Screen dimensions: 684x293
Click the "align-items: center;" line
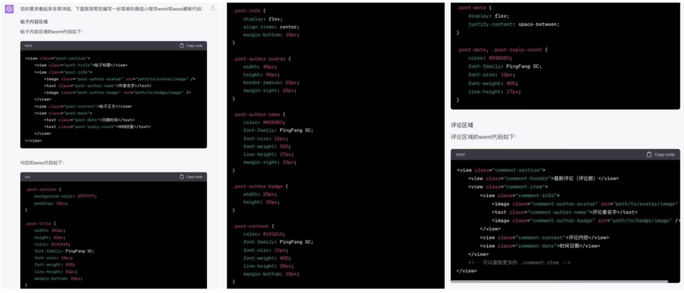[x=271, y=27]
